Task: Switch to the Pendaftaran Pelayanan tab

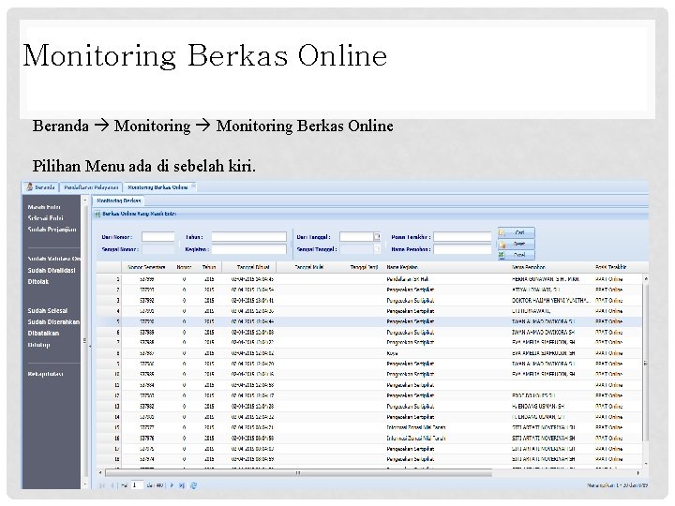Action: click(91, 187)
